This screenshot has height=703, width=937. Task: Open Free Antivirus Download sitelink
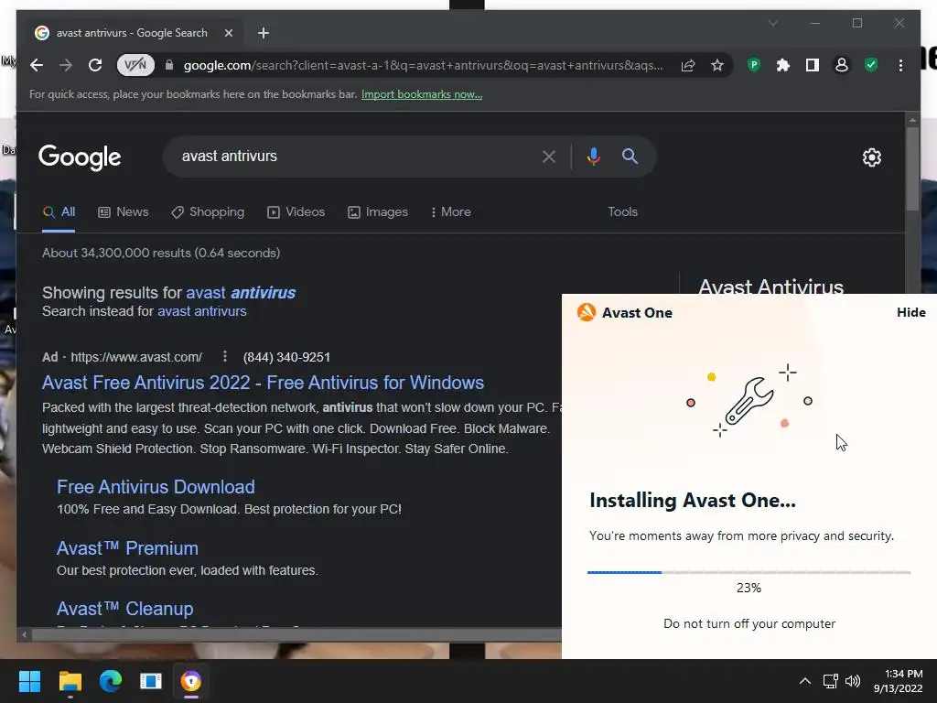(156, 487)
